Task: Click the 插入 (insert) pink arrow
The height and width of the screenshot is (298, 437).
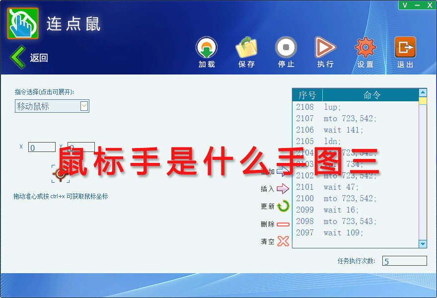Action: pyautogui.click(x=283, y=189)
